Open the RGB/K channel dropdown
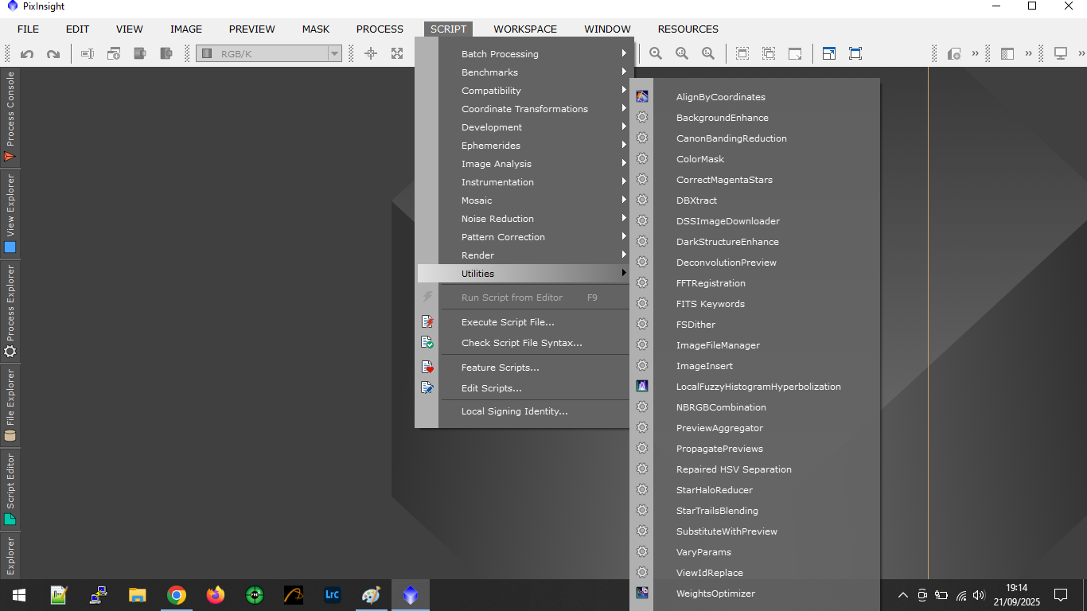This screenshot has width=1087, height=611. [x=335, y=54]
